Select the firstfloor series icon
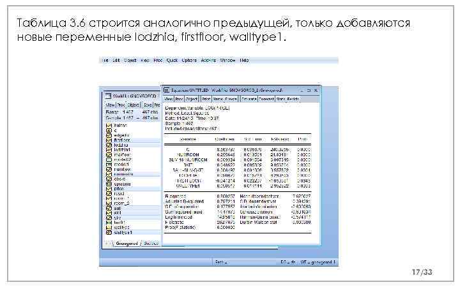Image resolution: width=460 pixels, height=287 pixels. [109, 140]
